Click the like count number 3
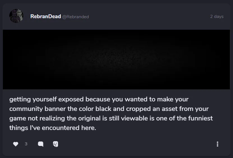This screenshot has height=158, width=233. [26, 144]
